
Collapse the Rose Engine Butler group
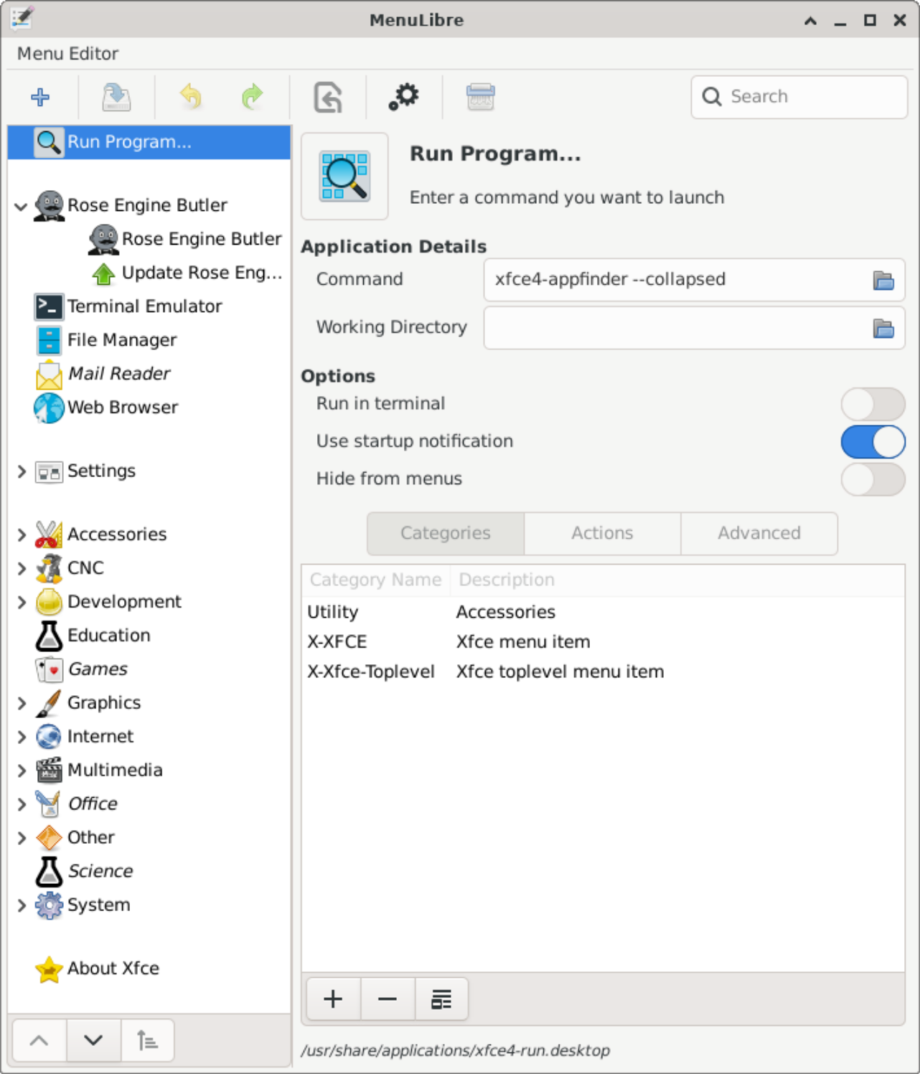coord(21,206)
